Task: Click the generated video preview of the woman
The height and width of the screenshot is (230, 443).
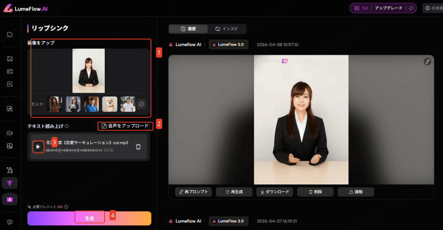Action: 301,120
